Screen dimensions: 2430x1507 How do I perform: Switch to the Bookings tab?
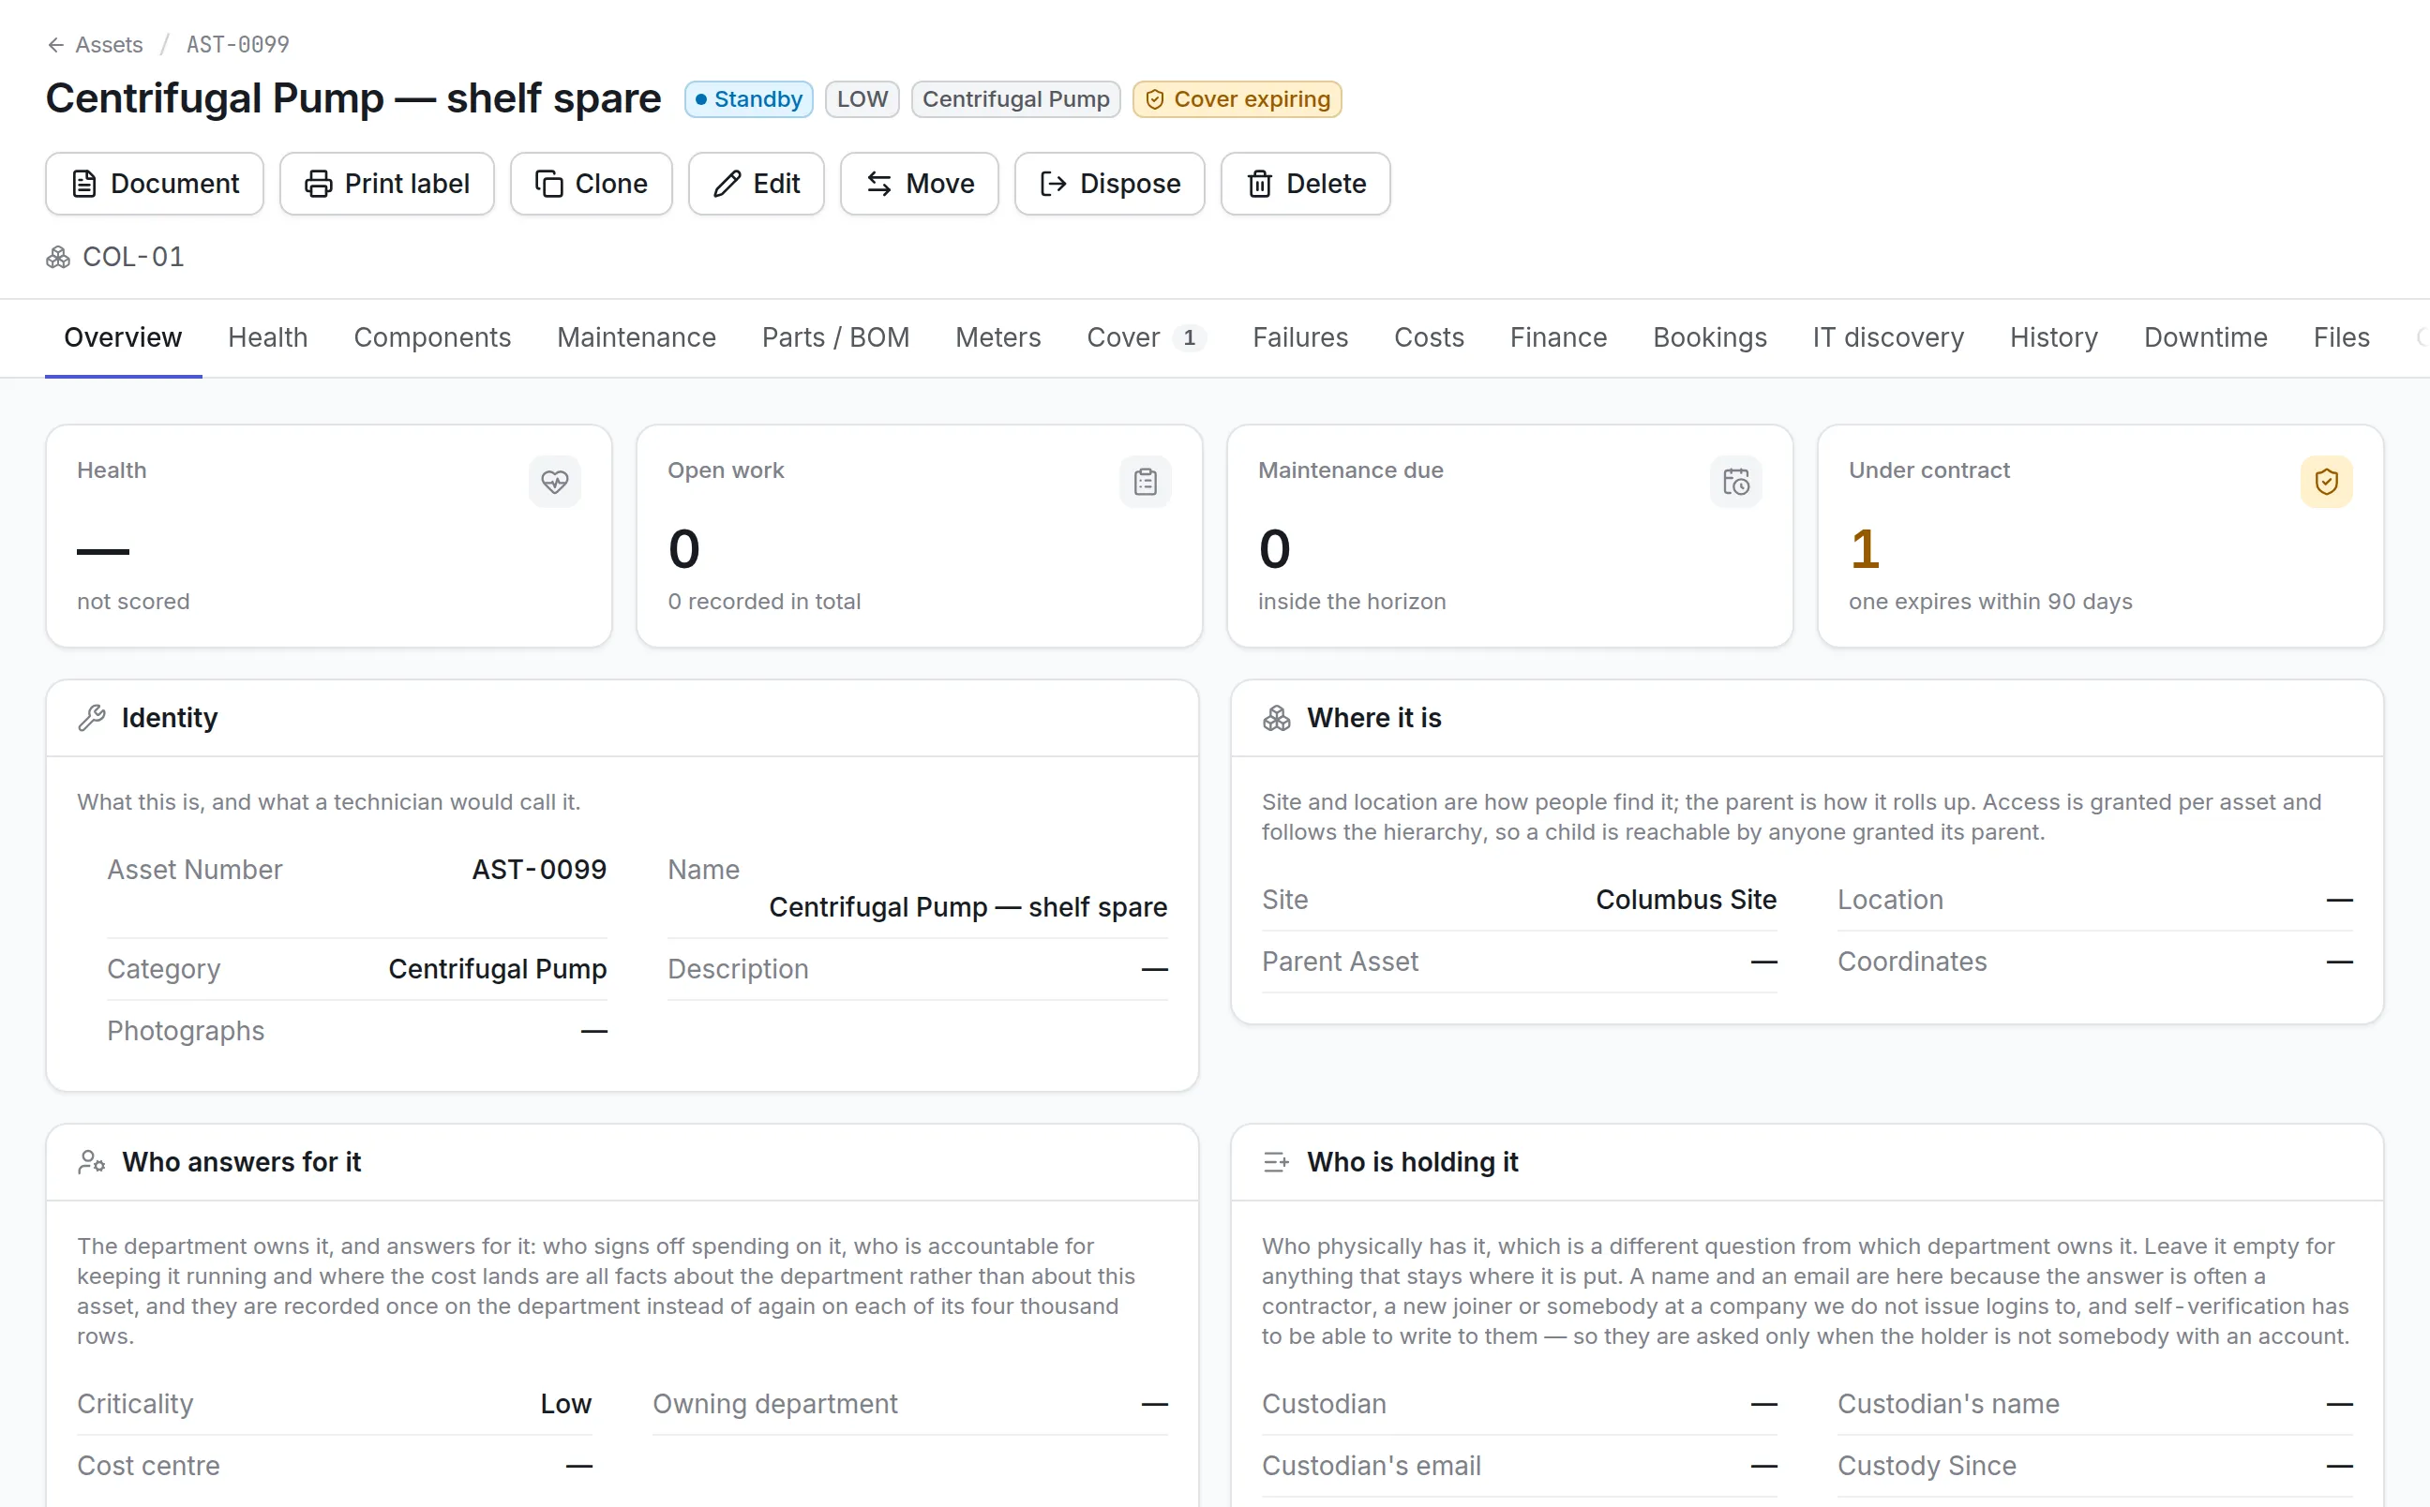coord(1709,338)
